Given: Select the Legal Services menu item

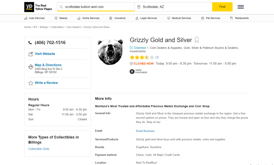Looking at the screenshot, I should pyautogui.click(x=146, y=18).
